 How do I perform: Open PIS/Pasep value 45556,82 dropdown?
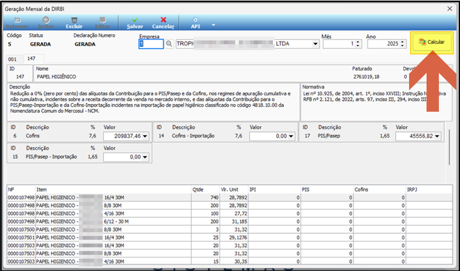(437, 136)
